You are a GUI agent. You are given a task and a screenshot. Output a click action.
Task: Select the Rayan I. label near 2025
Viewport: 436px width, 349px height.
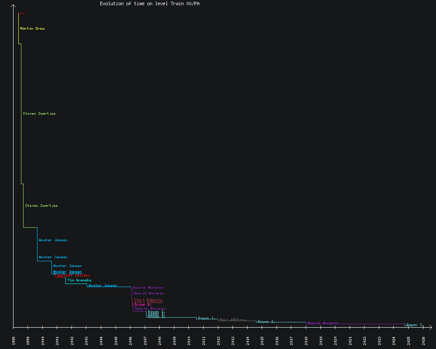(x=414, y=325)
